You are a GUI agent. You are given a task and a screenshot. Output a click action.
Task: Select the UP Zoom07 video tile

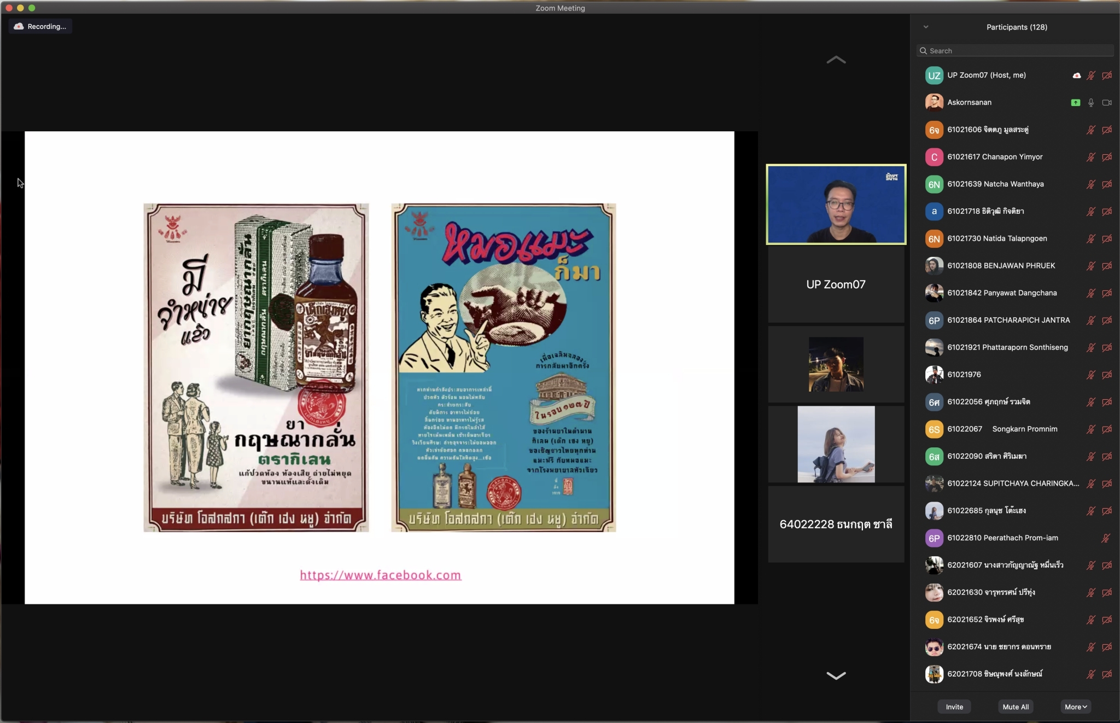click(x=836, y=284)
